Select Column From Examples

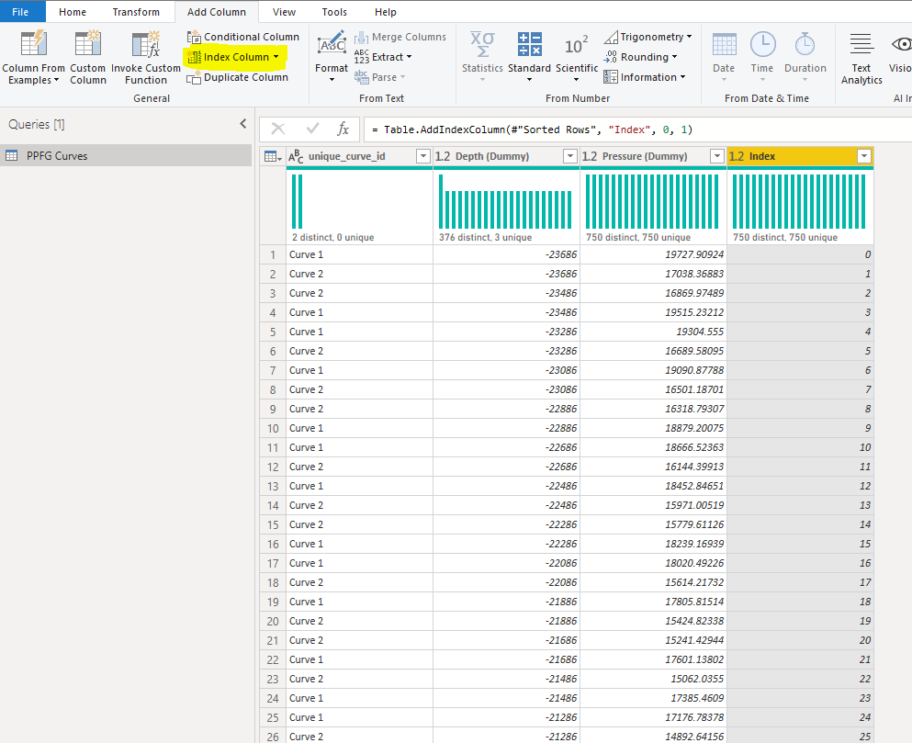click(33, 57)
